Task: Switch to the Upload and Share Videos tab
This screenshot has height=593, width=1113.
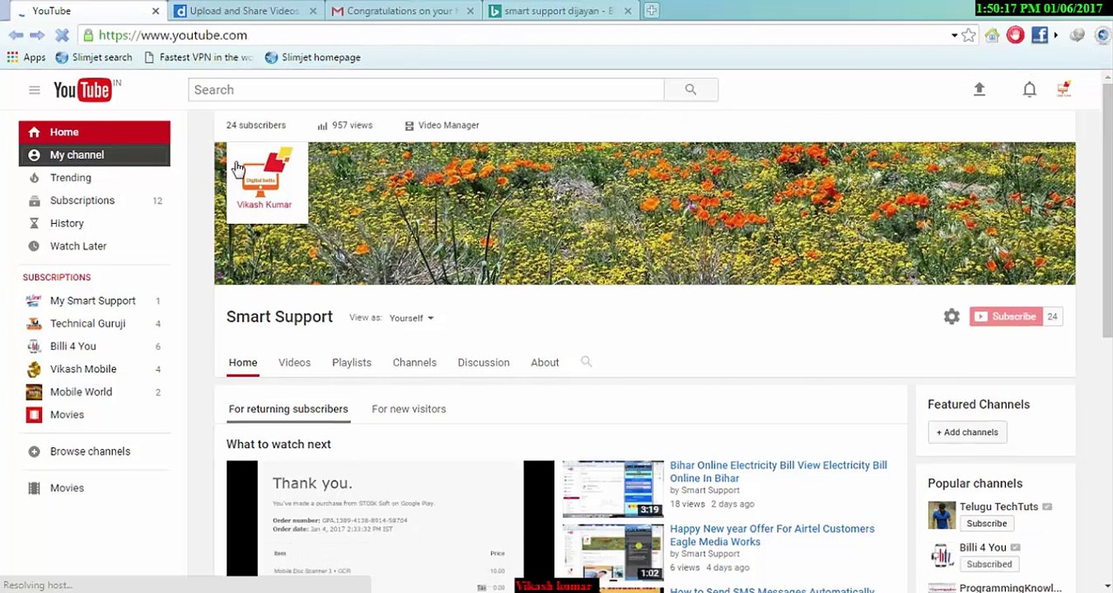Action: [x=245, y=11]
